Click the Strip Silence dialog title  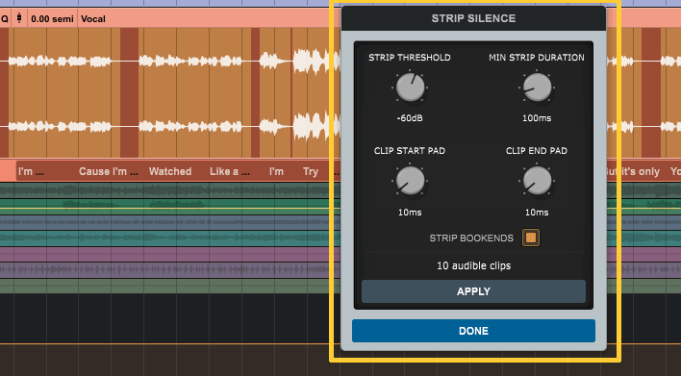[x=473, y=18]
